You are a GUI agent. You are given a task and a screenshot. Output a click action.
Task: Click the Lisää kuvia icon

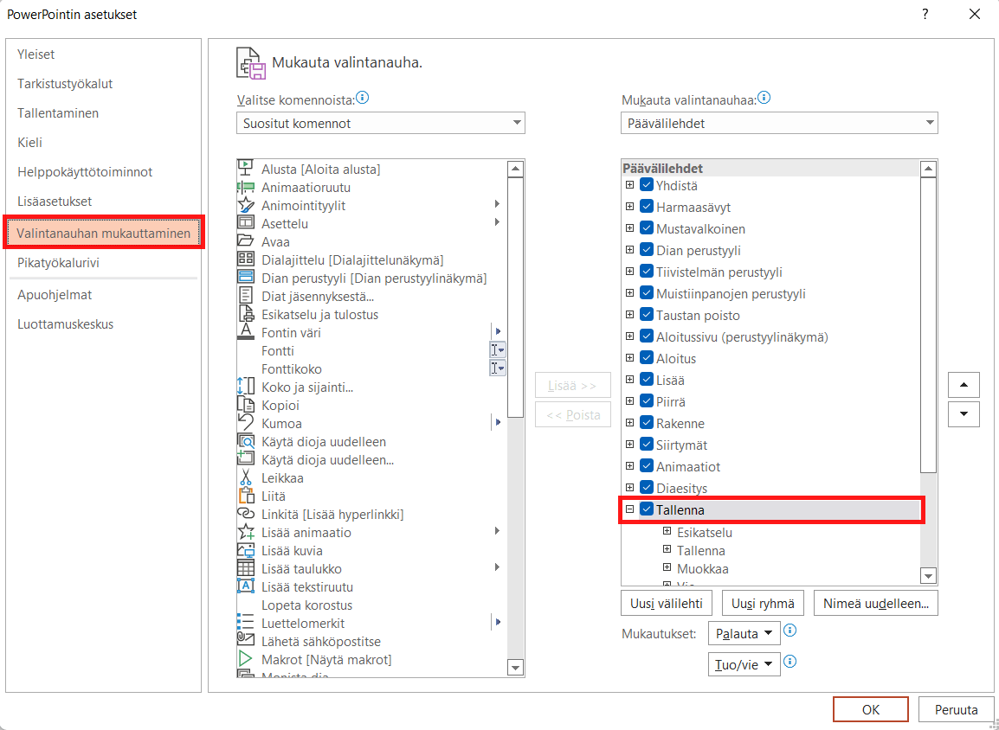click(246, 550)
